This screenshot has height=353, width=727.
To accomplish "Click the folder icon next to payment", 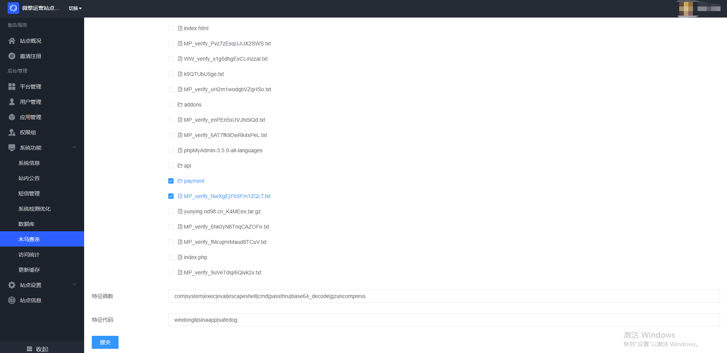I will click(x=180, y=181).
